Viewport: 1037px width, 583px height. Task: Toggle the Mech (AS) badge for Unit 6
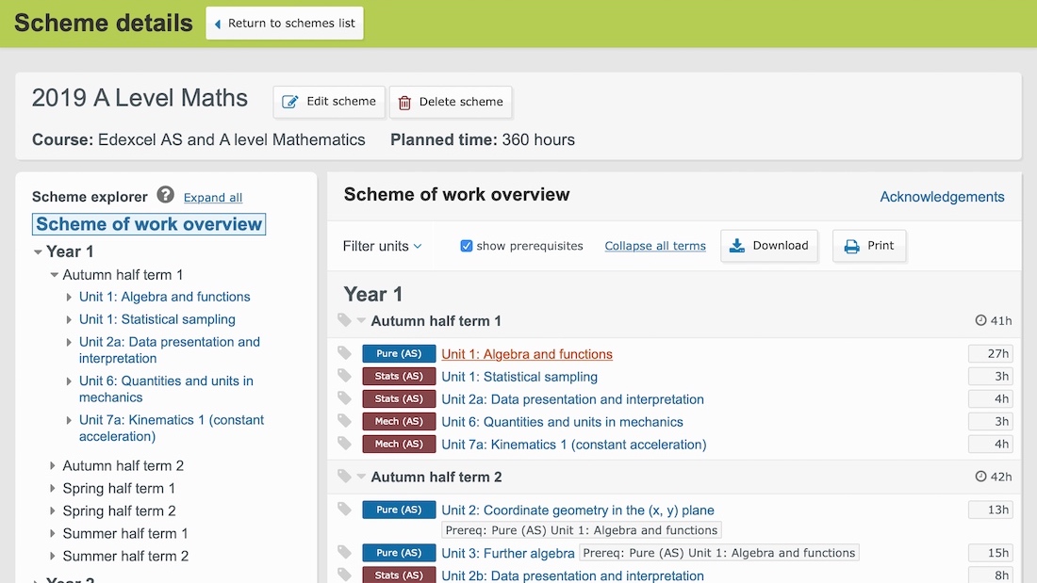click(x=398, y=421)
